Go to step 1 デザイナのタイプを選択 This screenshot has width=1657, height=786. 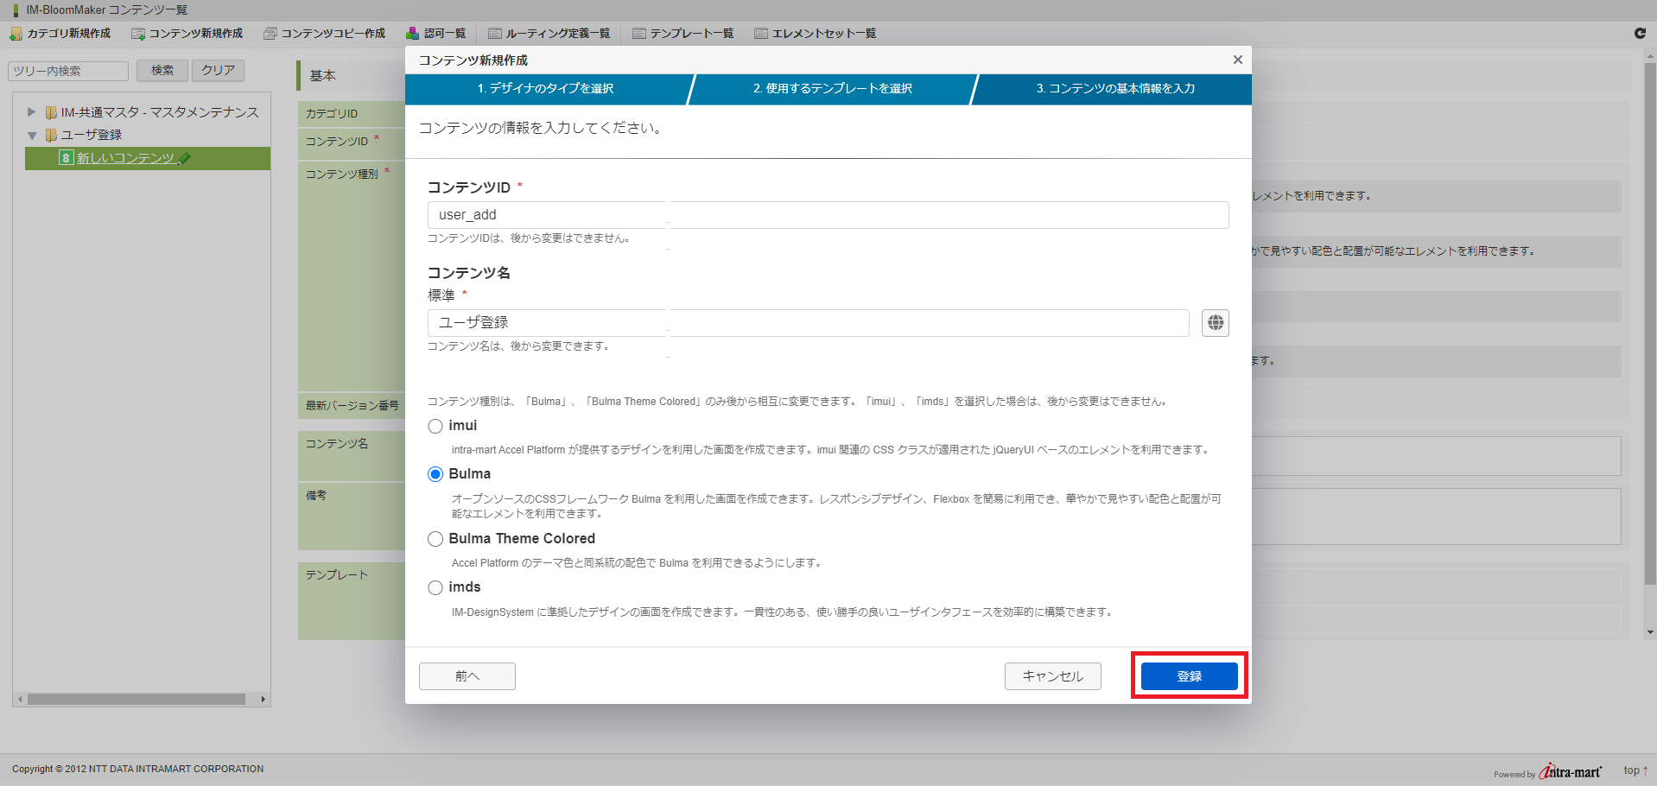[546, 89]
